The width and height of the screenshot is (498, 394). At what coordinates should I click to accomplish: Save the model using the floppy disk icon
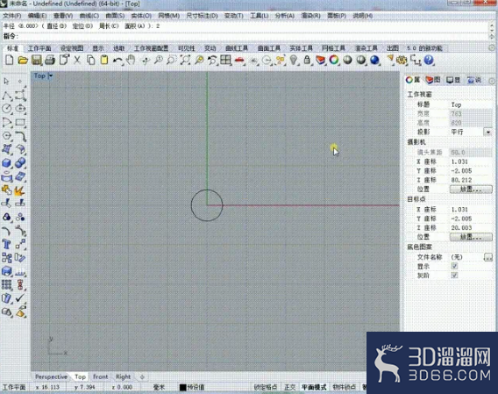[37, 60]
